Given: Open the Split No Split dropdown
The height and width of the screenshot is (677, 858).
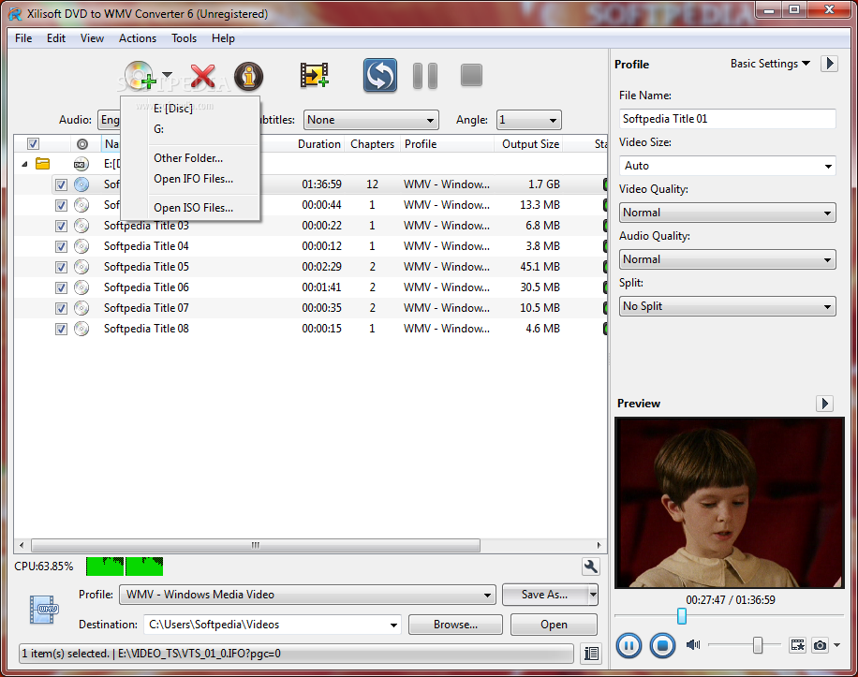Looking at the screenshot, I should [x=727, y=306].
